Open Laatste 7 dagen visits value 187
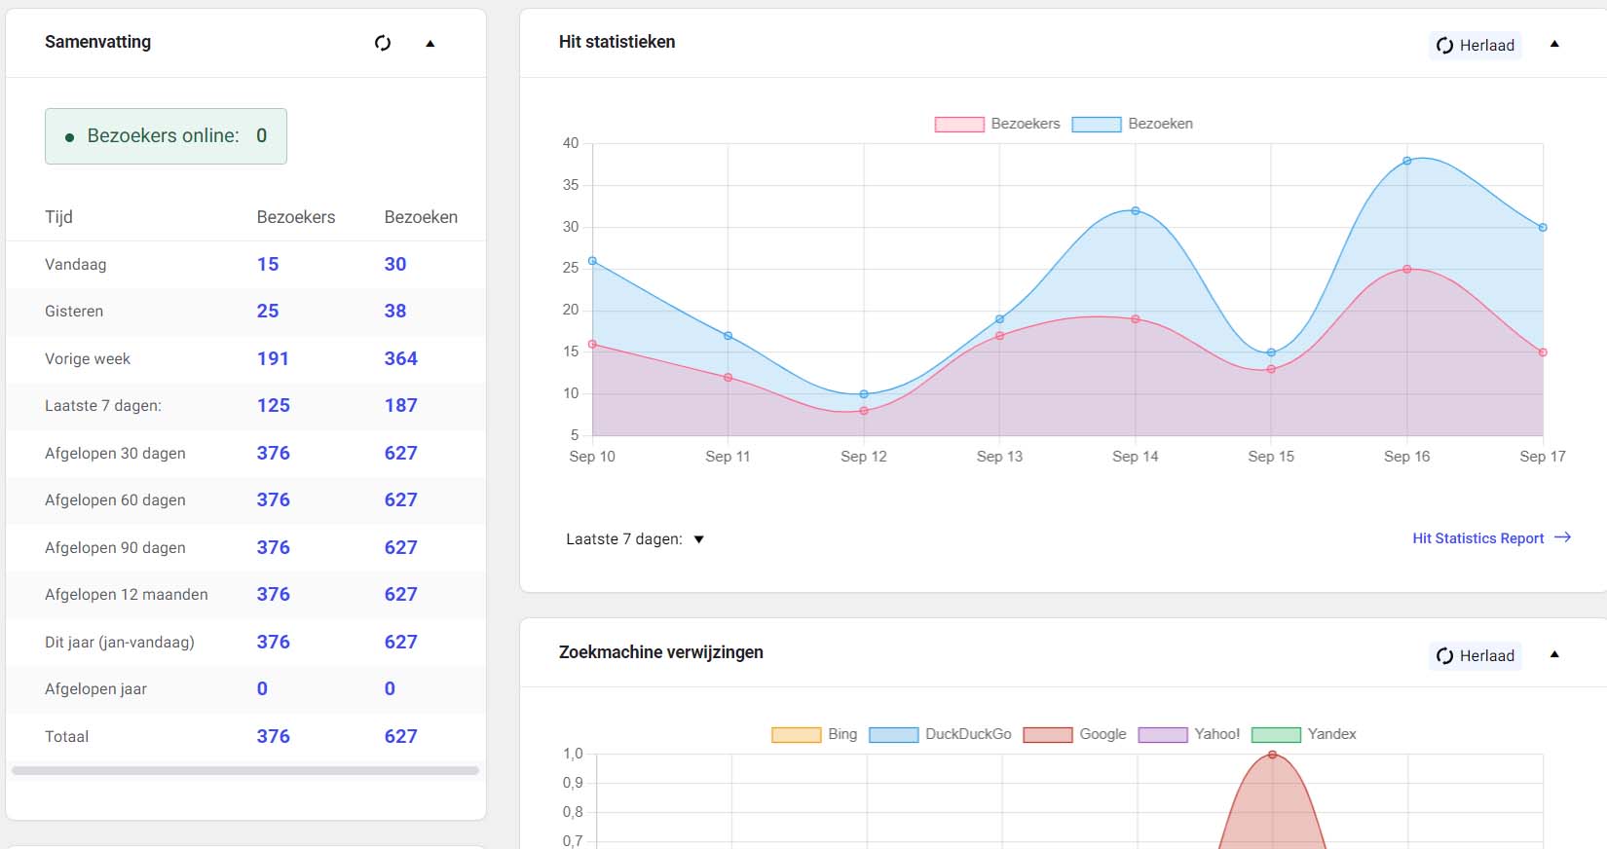 [x=400, y=405]
